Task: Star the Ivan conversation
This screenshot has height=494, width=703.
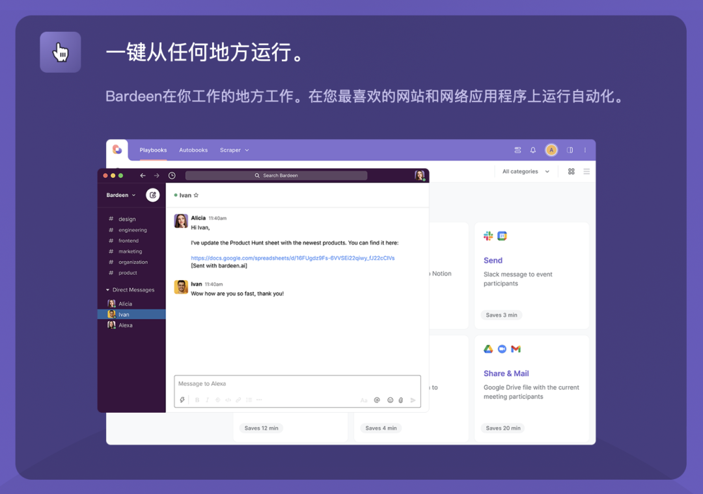Action: pos(196,195)
